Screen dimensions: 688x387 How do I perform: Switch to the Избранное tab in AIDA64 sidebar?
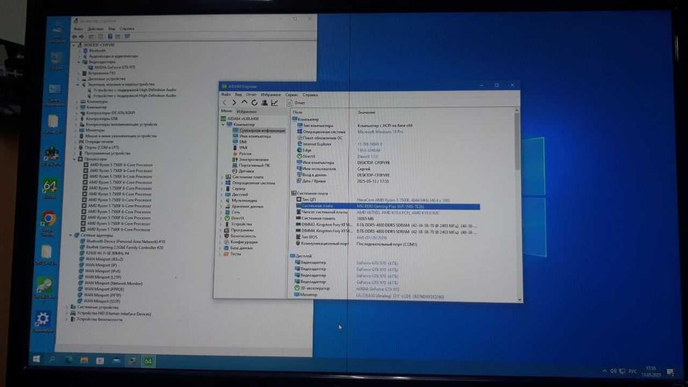click(x=246, y=111)
